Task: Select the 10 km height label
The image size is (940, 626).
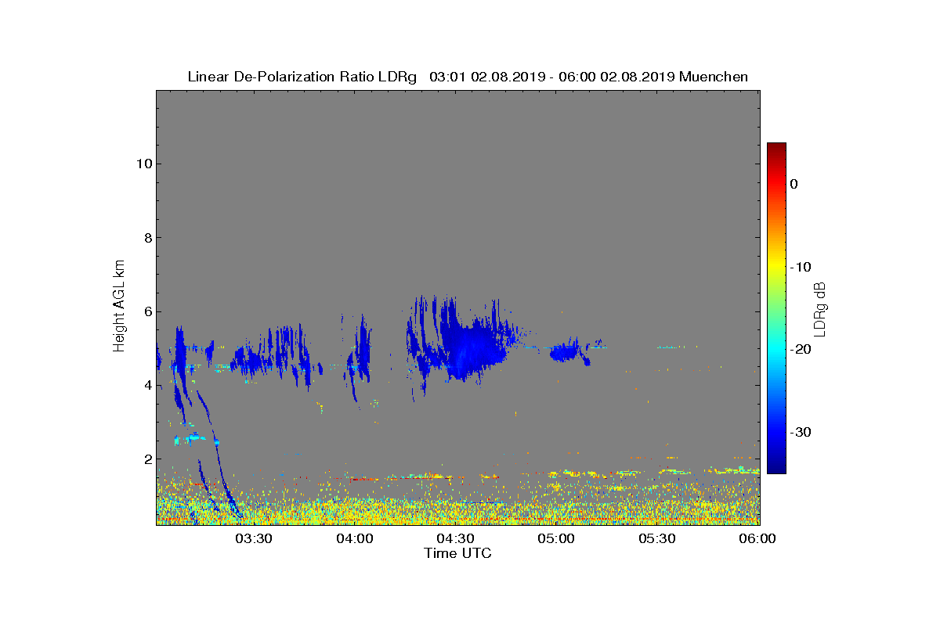Action: [x=143, y=164]
